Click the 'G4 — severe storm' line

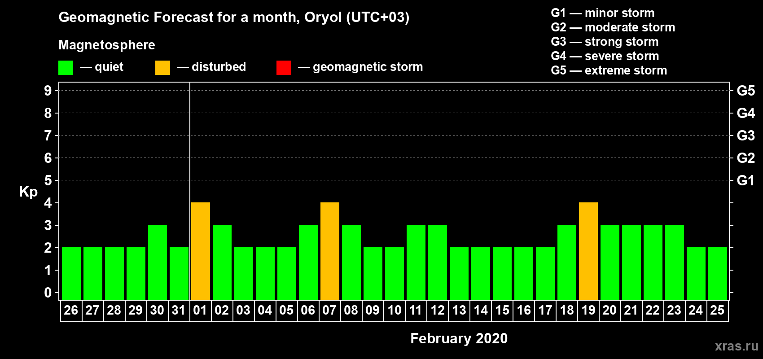pyautogui.click(x=605, y=56)
